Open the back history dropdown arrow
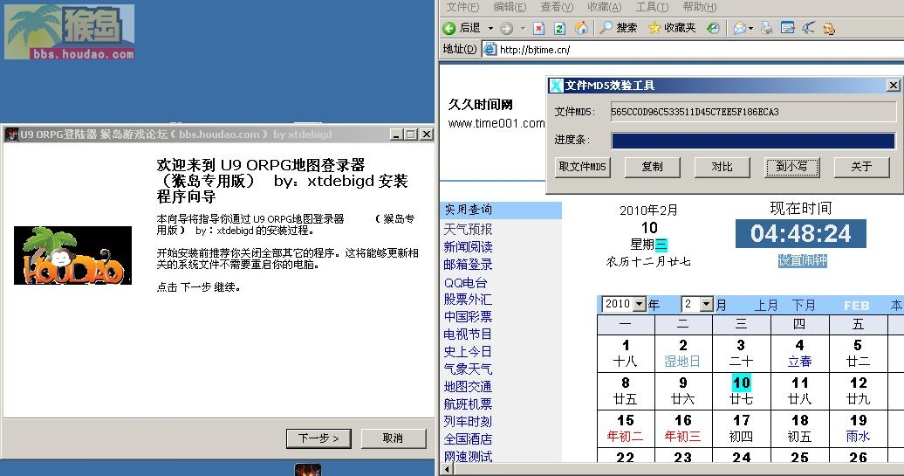904x476 pixels. (490, 28)
